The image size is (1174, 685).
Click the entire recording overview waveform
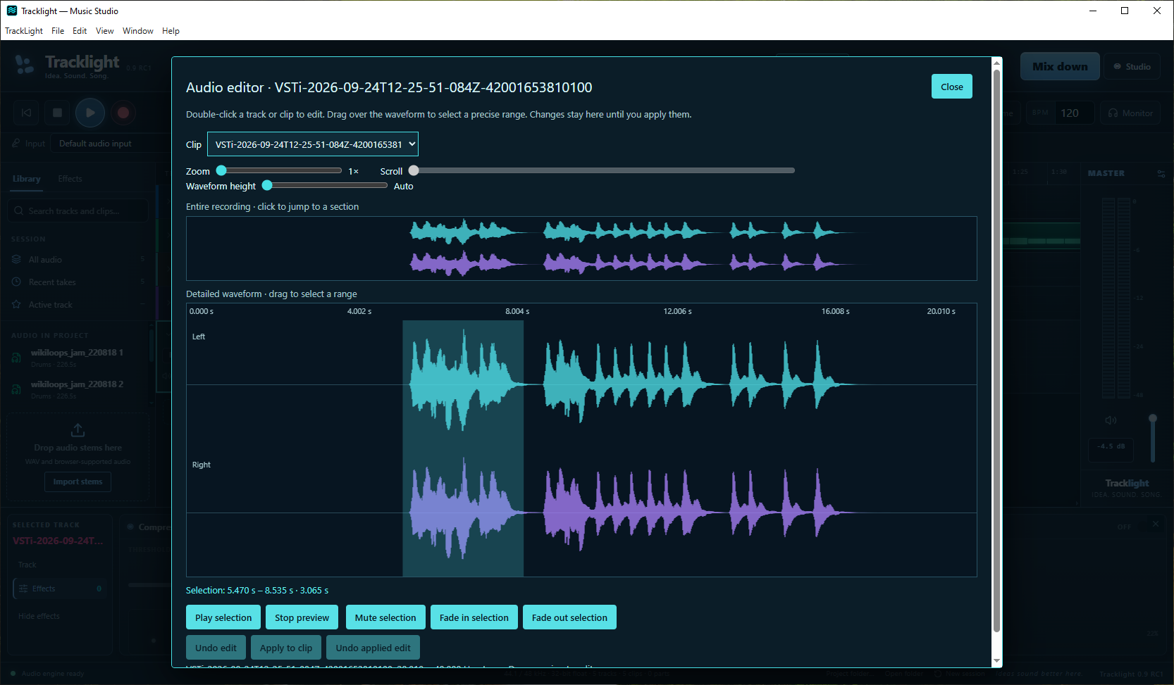point(581,249)
